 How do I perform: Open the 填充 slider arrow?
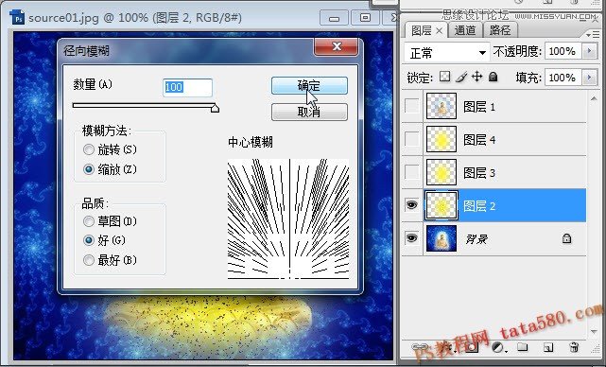pyautogui.click(x=589, y=78)
